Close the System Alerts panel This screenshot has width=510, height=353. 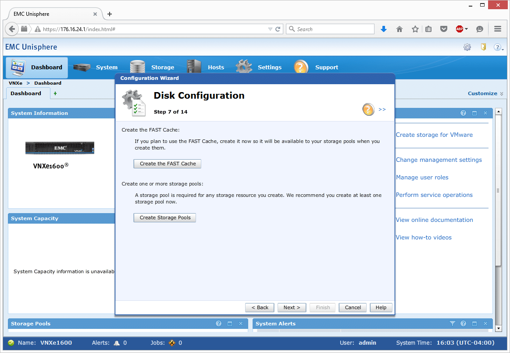pyautogui.click(x=485, y=324)
